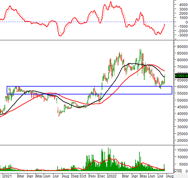
Task: Click the Nov month label
Action: (93, 176)
